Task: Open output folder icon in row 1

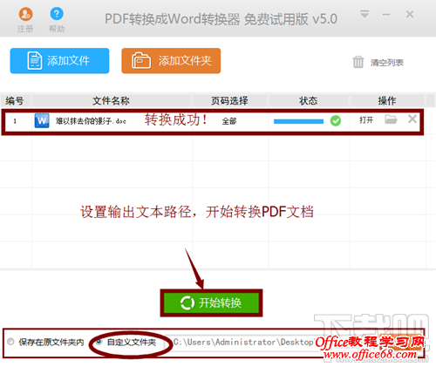Action: tap(391, 119)
